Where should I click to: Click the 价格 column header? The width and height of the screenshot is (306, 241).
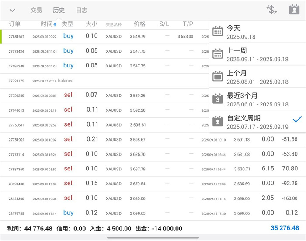pos(139,24)
